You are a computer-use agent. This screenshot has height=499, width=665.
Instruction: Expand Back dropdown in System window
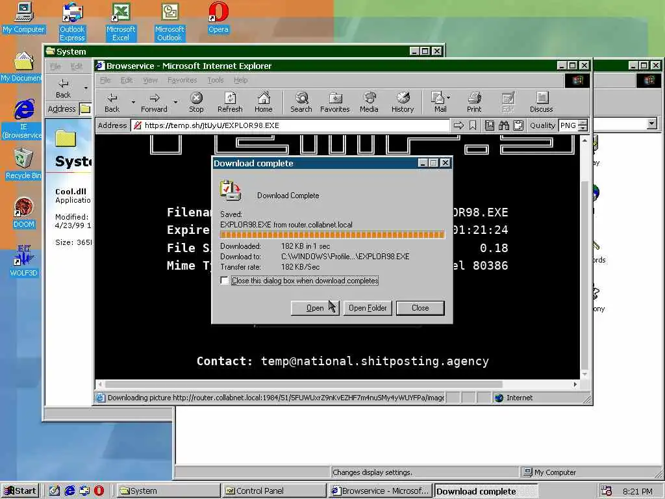coord(86,88)
